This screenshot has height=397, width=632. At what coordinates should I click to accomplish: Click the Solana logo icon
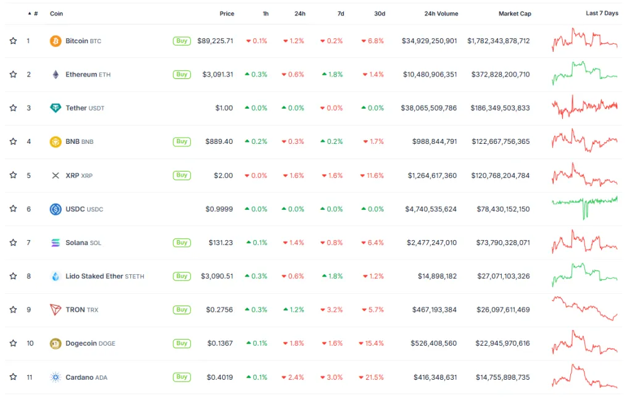click(56, 243)
